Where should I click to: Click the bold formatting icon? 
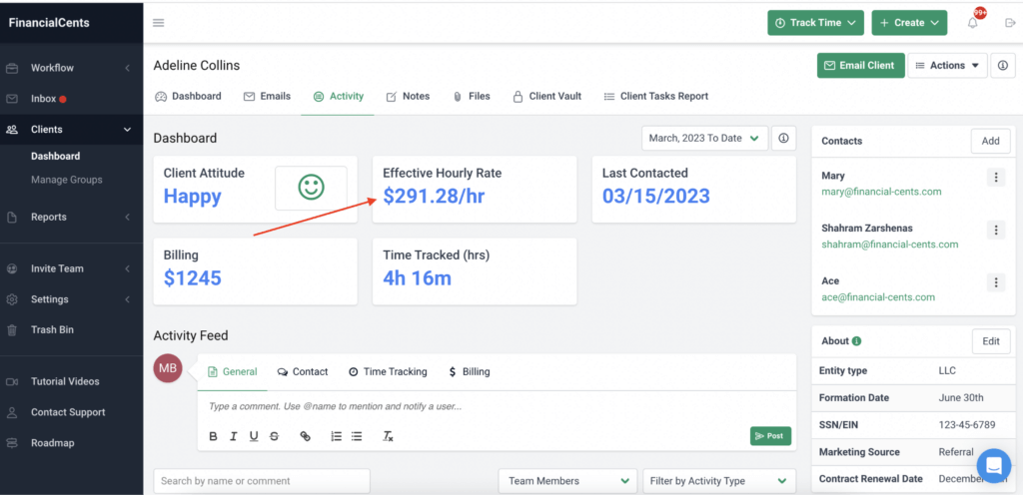[x=214, y=436]
